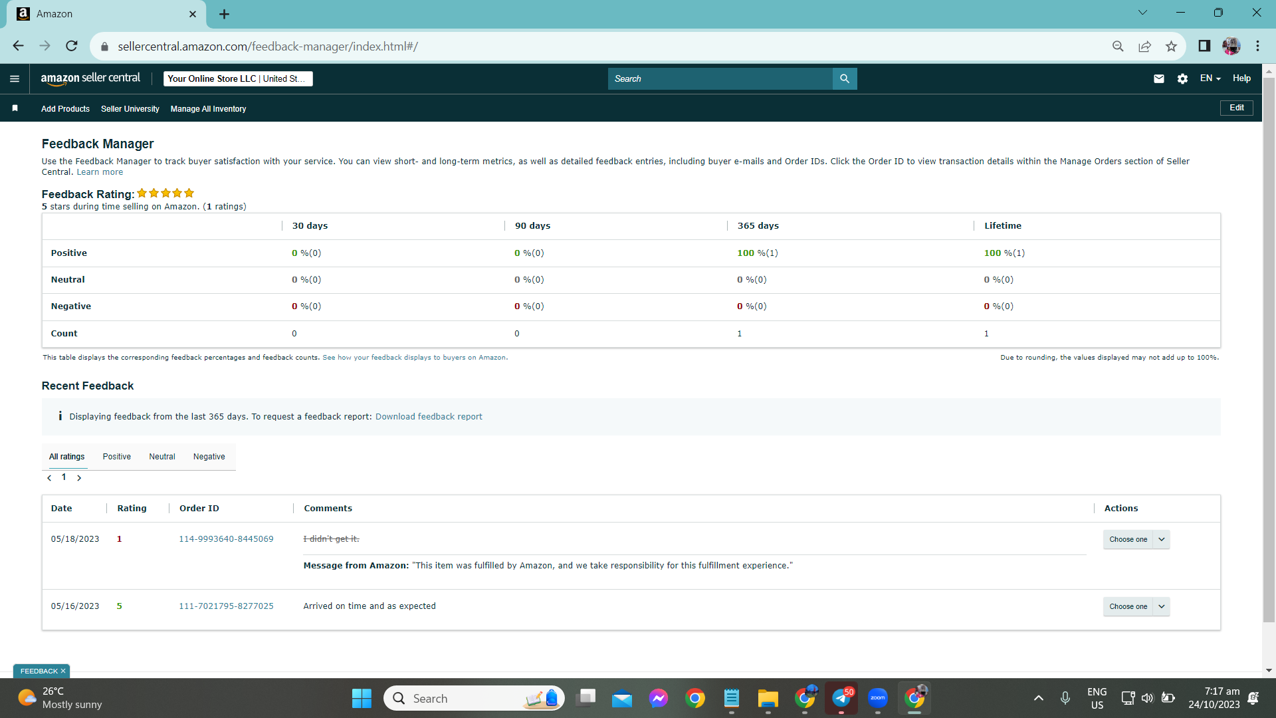Switch to the Neutral feedback tab
The height and width of the screenshot is (718, 1276).
click(x=162, y=457)
